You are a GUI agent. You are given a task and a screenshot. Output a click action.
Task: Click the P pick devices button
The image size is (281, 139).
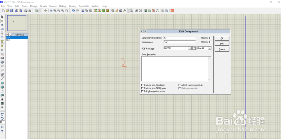pos(7,35)
